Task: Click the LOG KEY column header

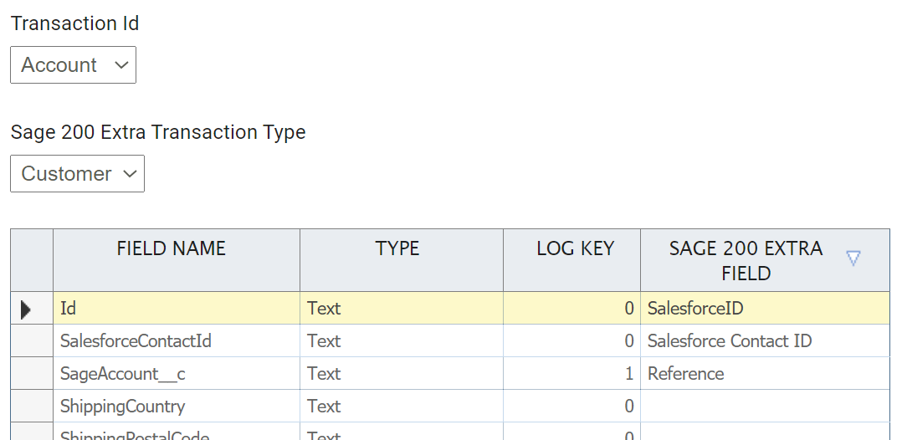Action: (575, 248)
